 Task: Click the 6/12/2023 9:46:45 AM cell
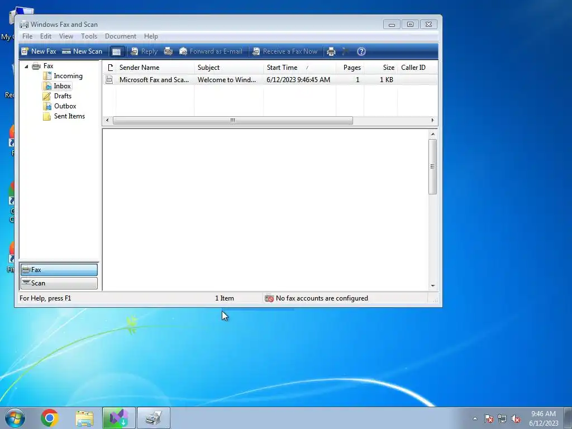(298, 79)
